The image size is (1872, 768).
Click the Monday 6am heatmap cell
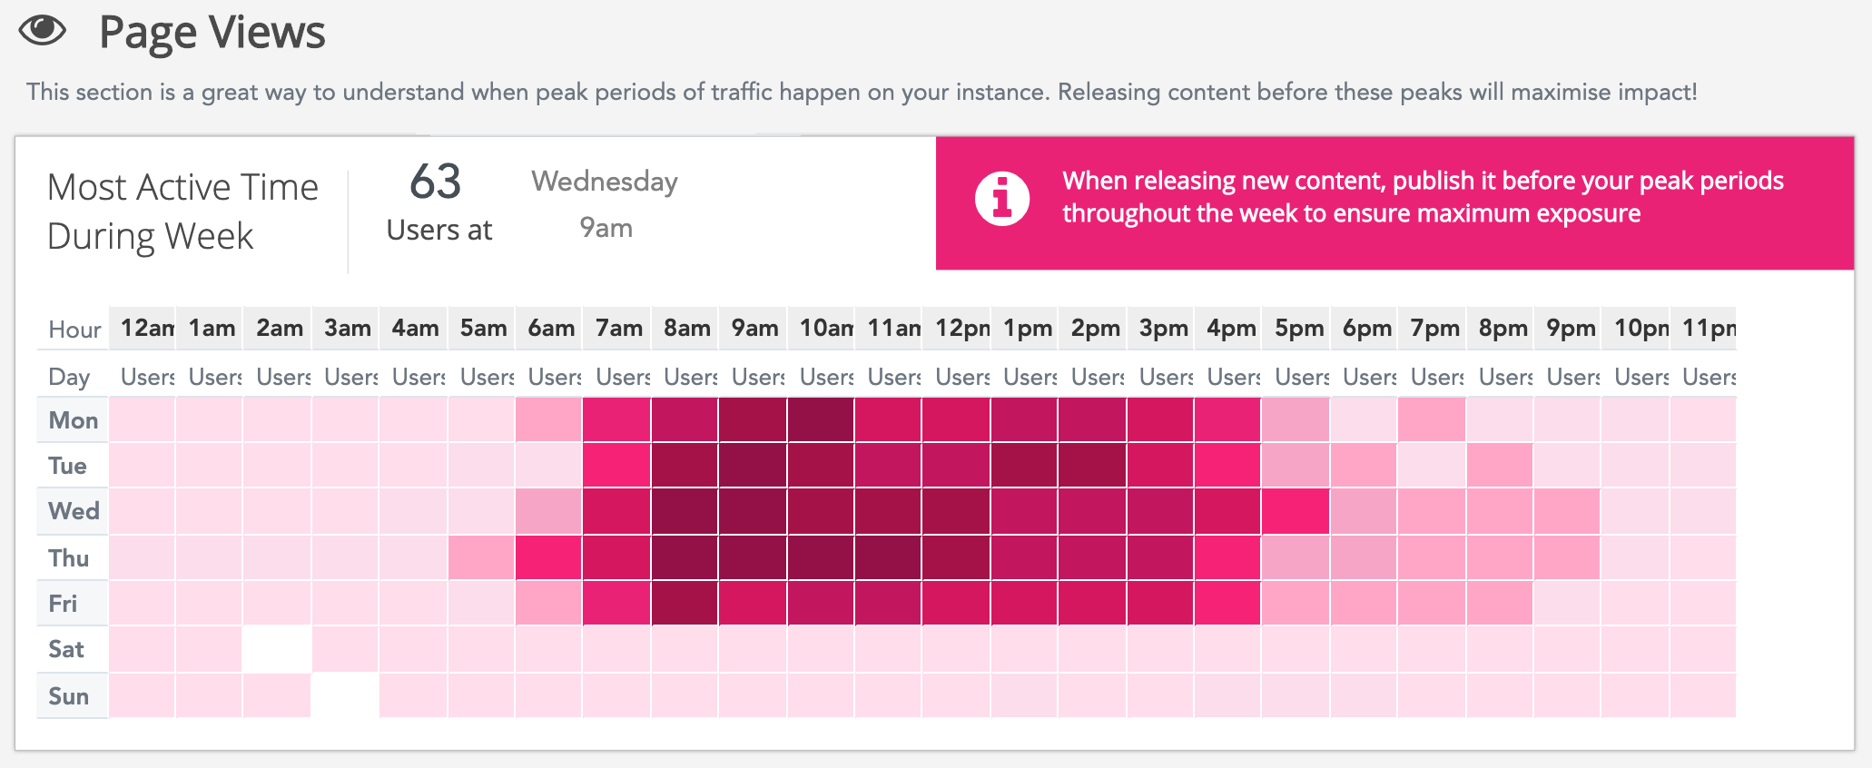point(549,420)
